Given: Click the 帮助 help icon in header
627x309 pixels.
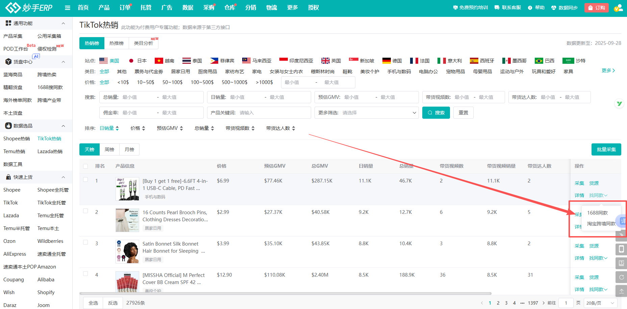Looking at the screenshot, I should click(530, 8).
